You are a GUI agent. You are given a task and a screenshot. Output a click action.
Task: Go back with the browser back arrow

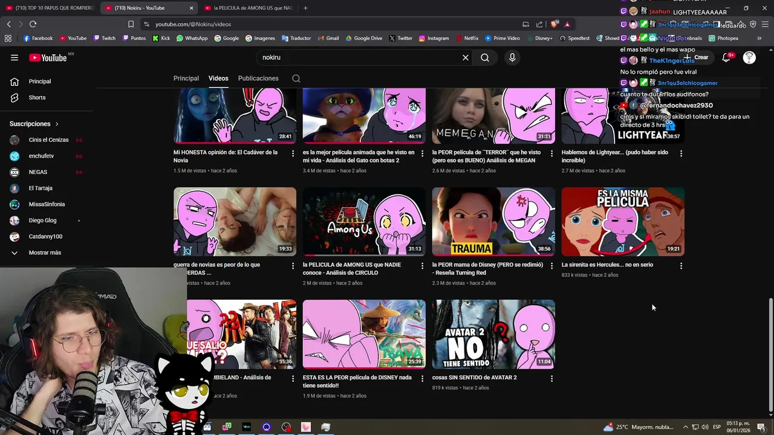click(x=8, y=24)
